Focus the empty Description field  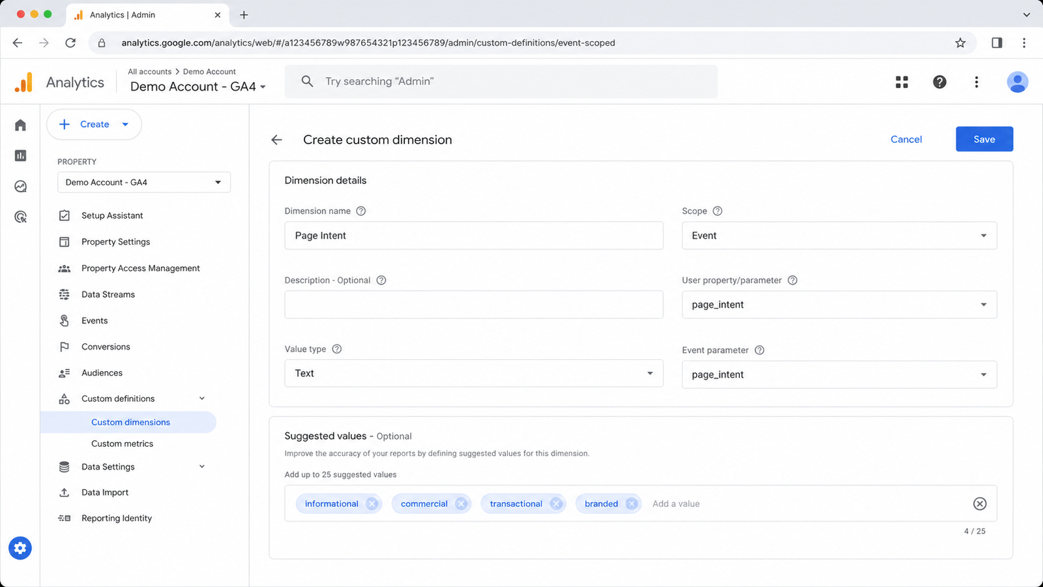click(474, 305)
